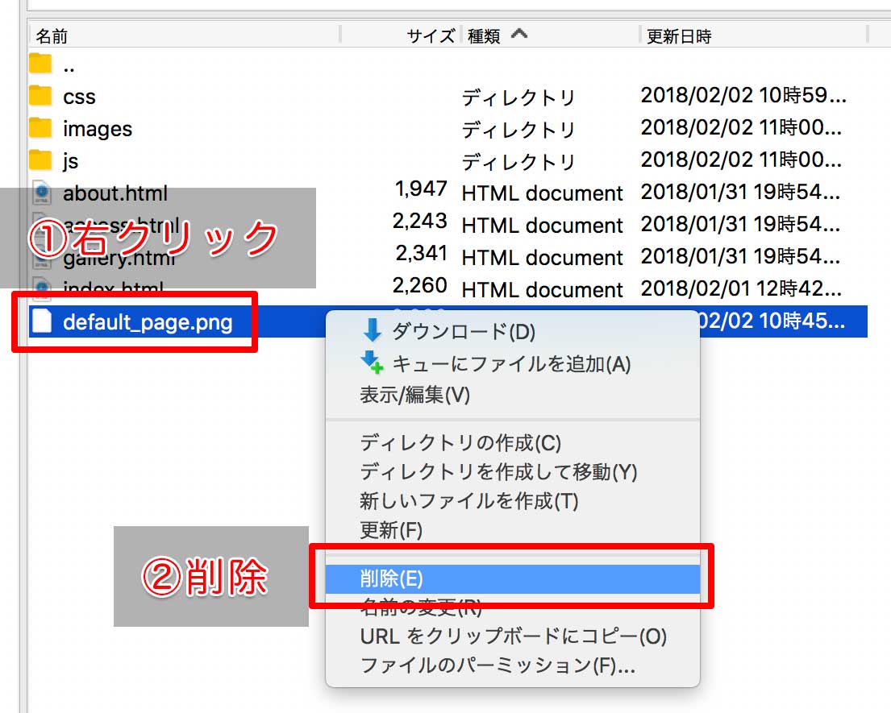Viewport: 891px width, 713px height.
Task: Click size value 2,341
Action: tap(421, 253)
